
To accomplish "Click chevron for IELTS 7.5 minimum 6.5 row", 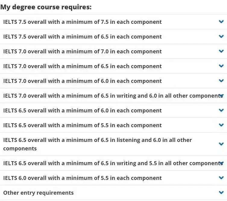I will (221, 36).
